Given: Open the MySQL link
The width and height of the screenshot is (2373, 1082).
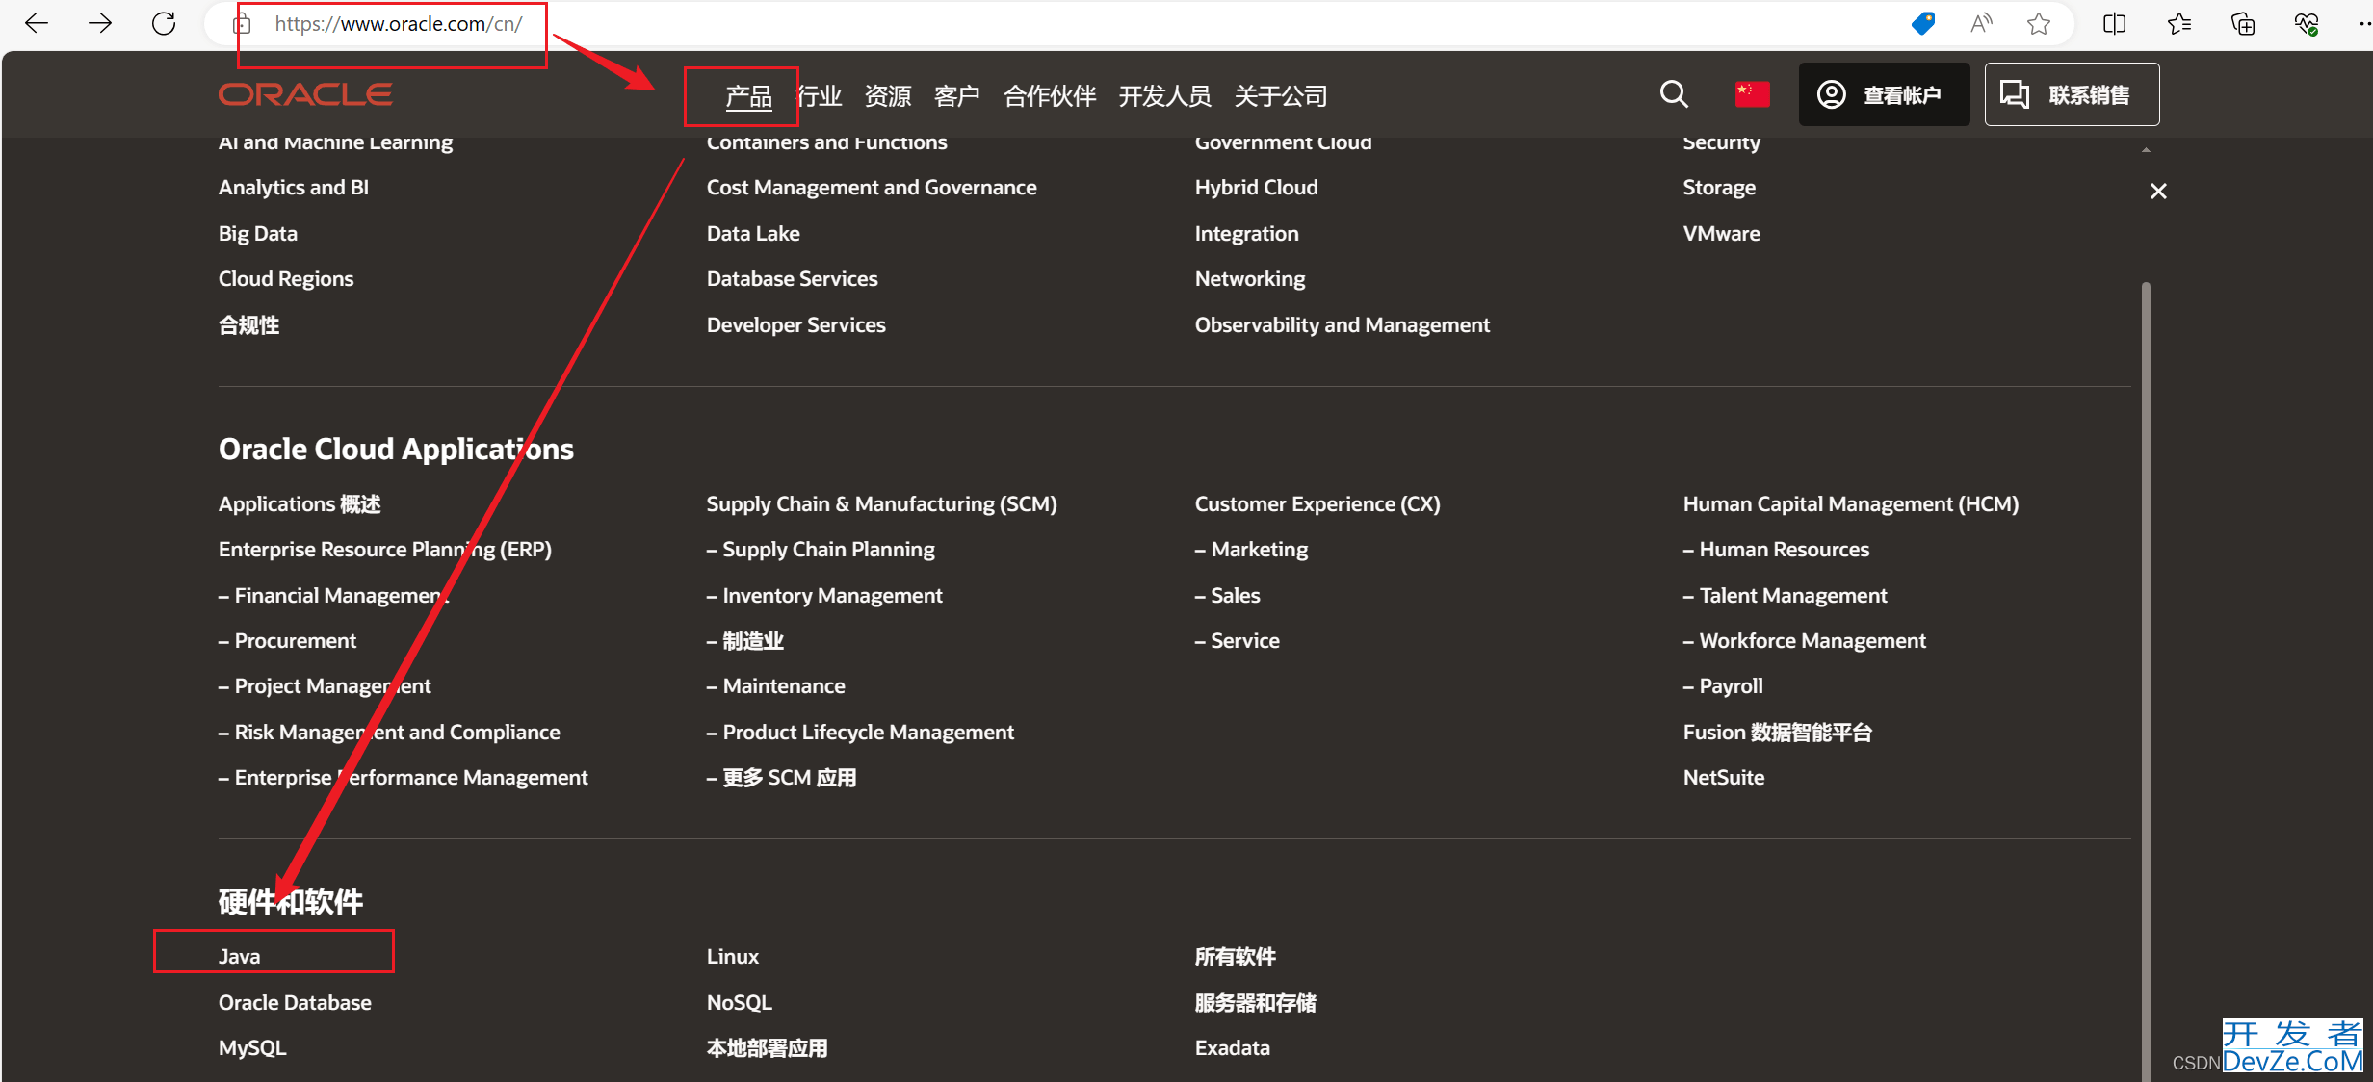Looking at the screenshot, I should click(252, 1048).
